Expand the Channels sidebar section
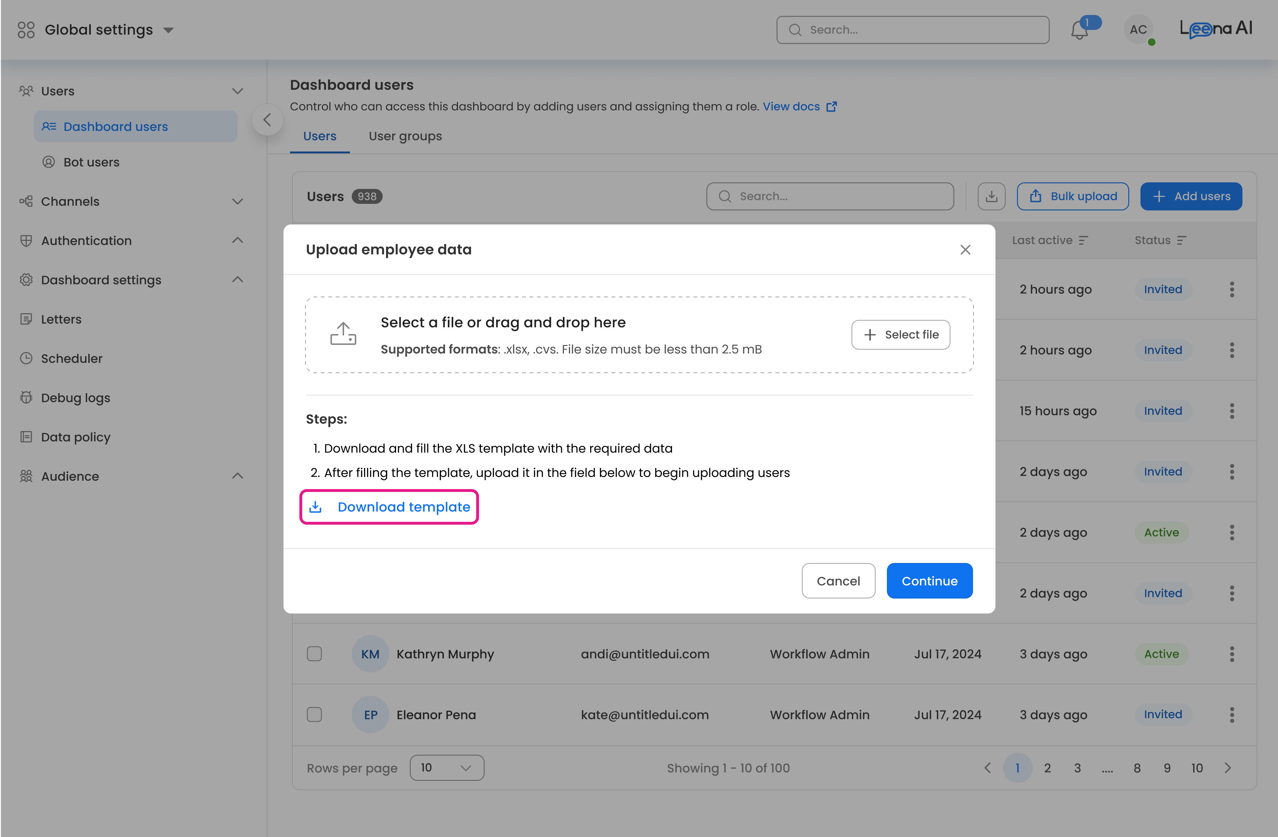The width and height of the screenshot is (1278, 837). 238,201
